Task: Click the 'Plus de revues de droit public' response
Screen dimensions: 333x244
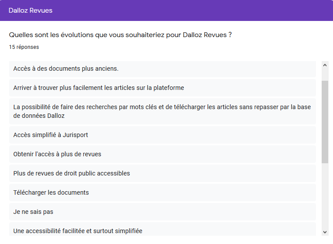Action: tap(72, 174)
